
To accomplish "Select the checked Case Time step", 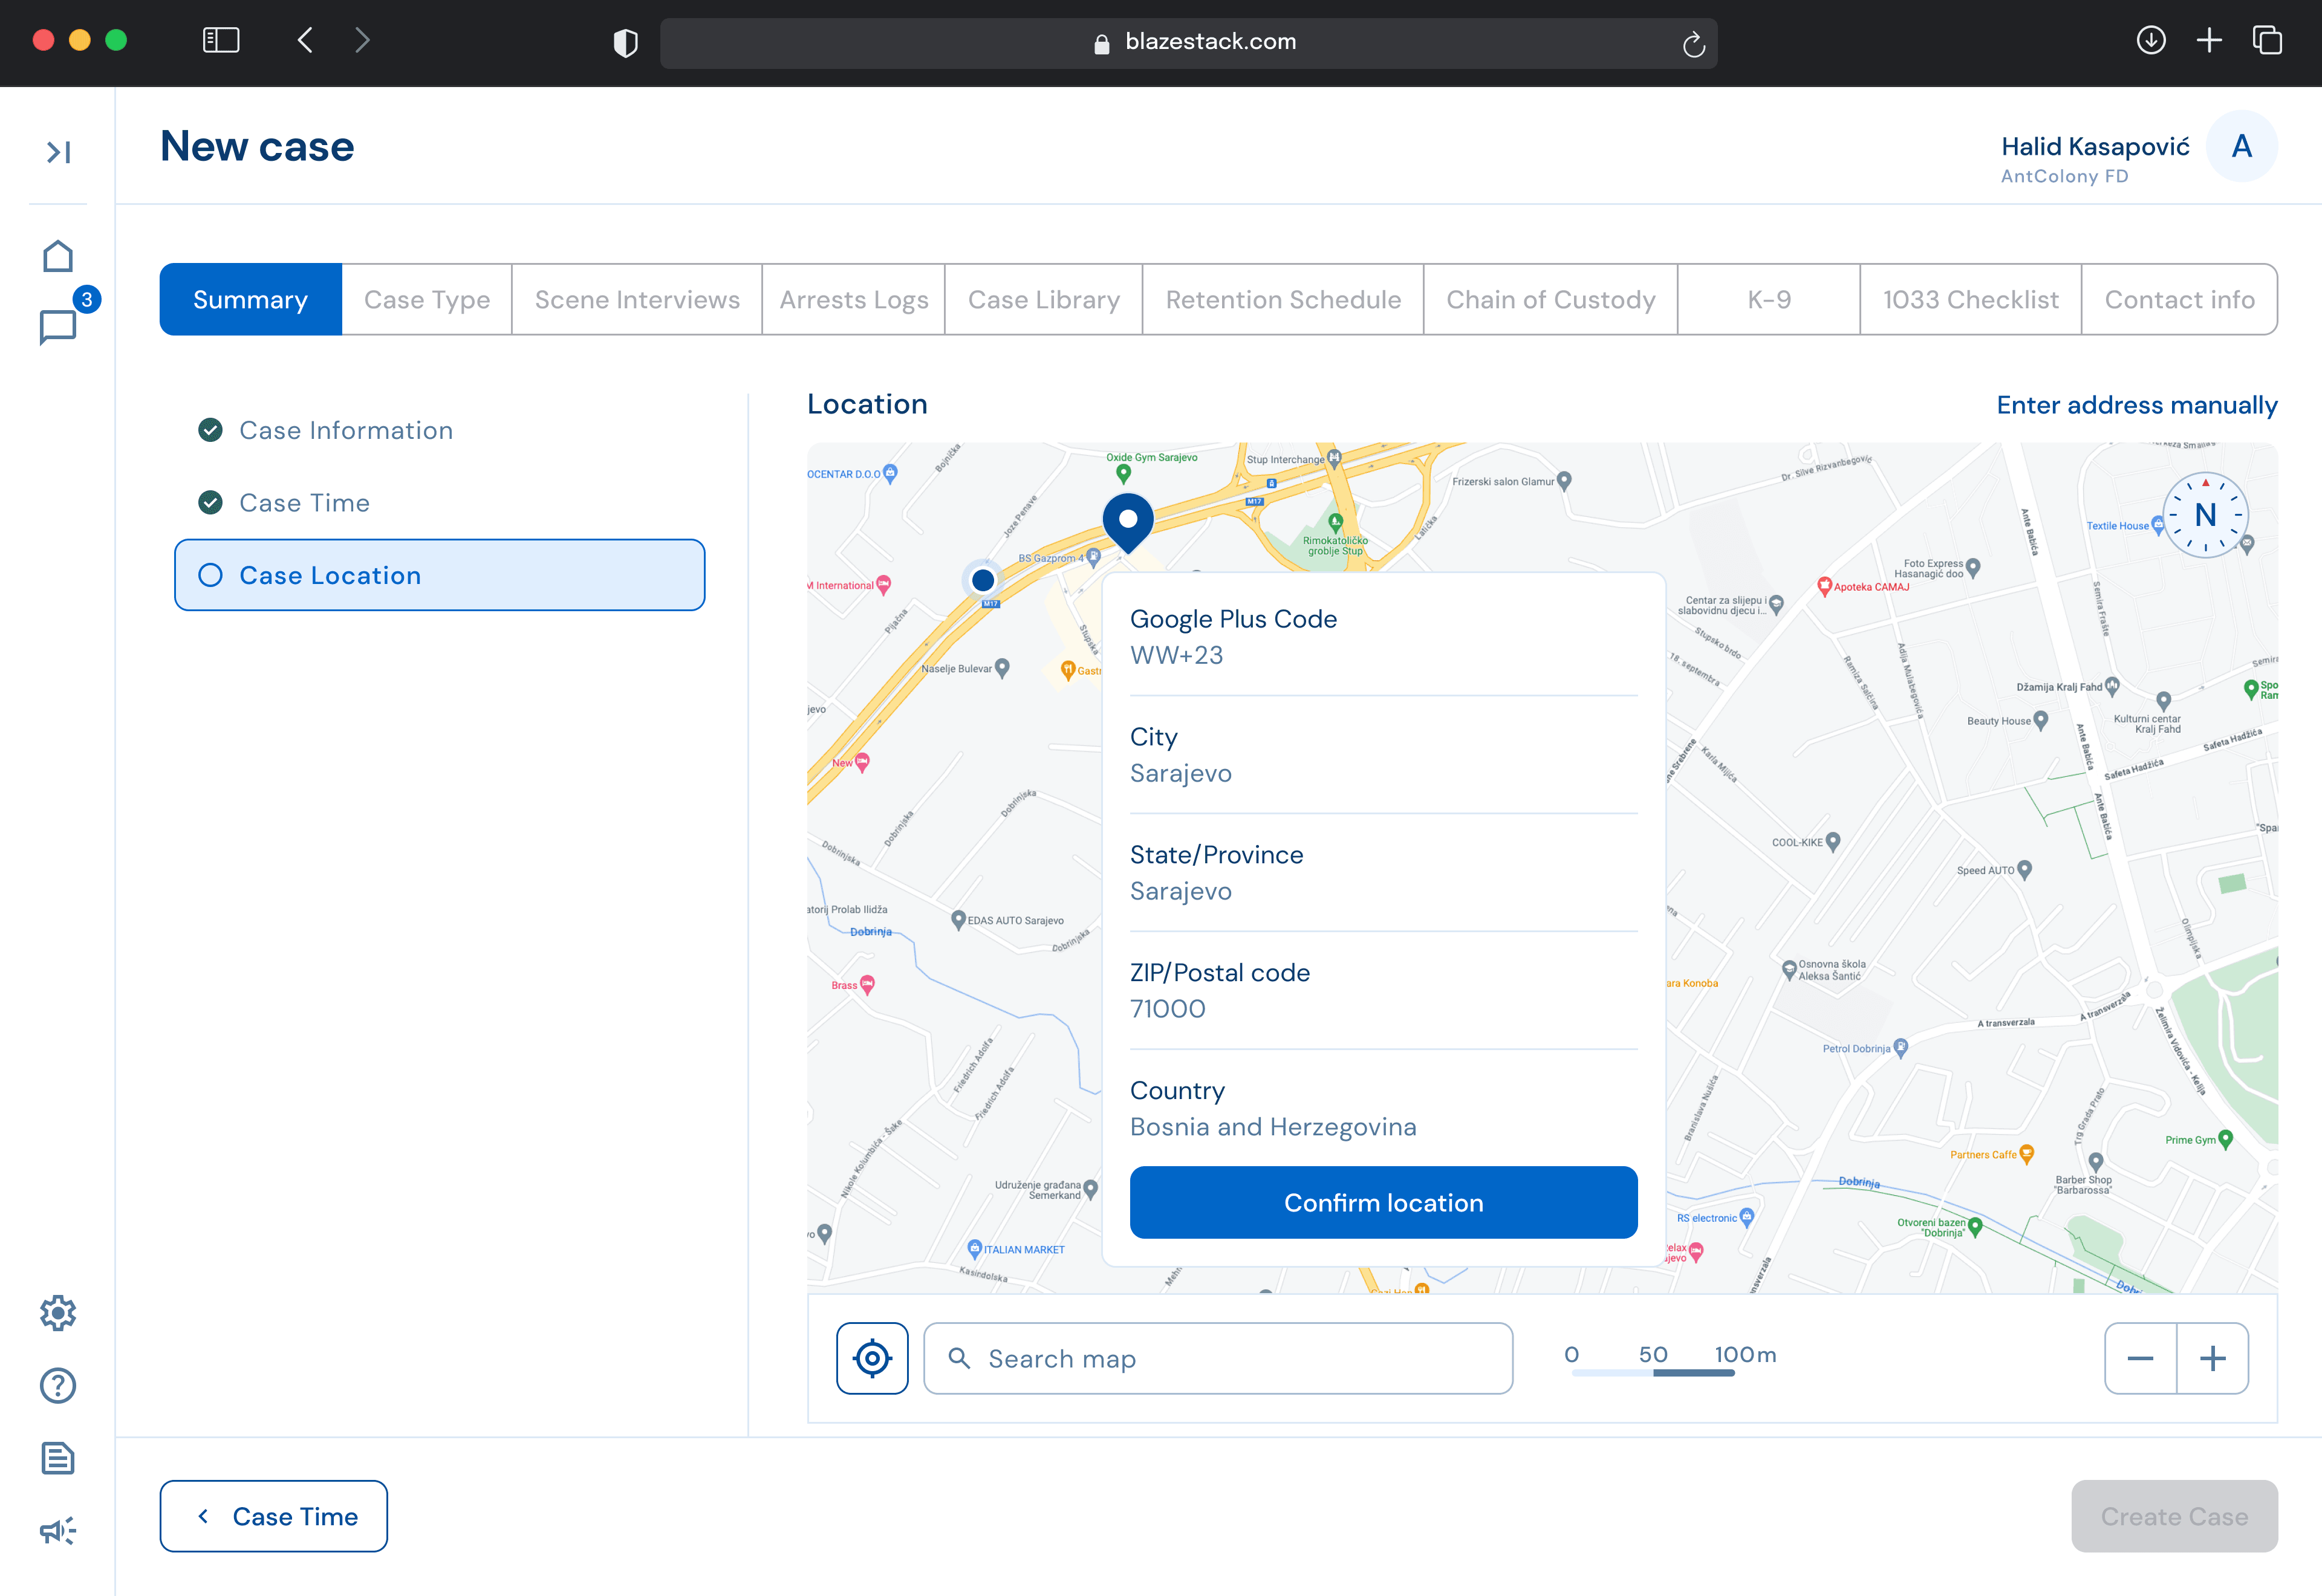I will coord(304,503).
